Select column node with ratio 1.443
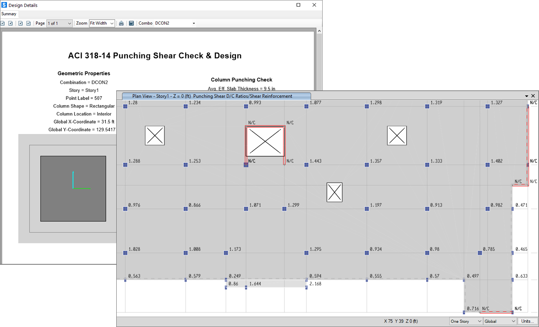 tap(306, 165)
